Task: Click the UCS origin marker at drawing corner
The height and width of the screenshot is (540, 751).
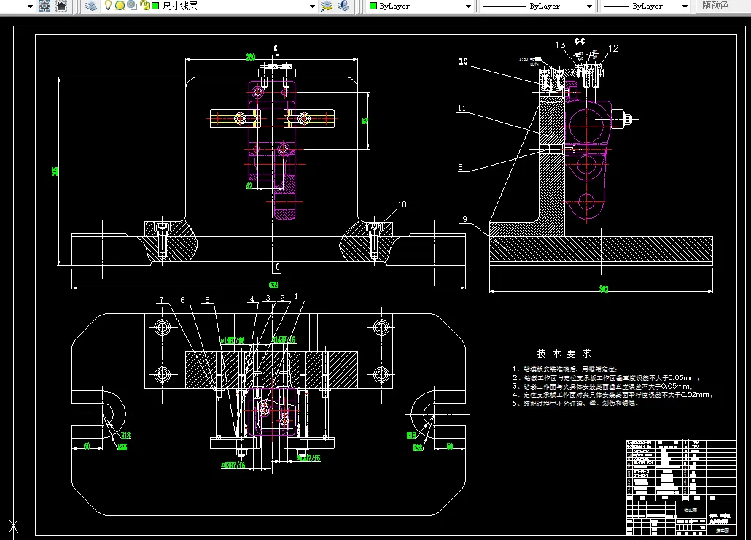Action: click(13, 527)
